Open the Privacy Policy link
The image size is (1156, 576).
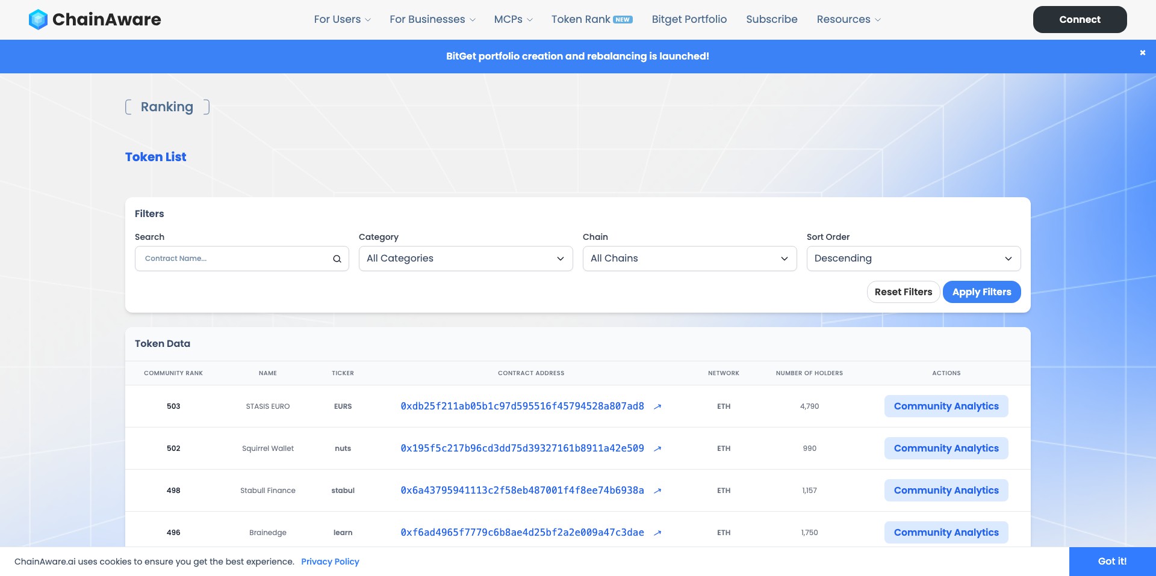(330, 562)
